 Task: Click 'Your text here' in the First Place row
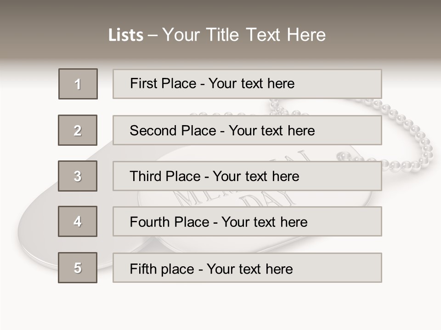click(x=251, y=83)
